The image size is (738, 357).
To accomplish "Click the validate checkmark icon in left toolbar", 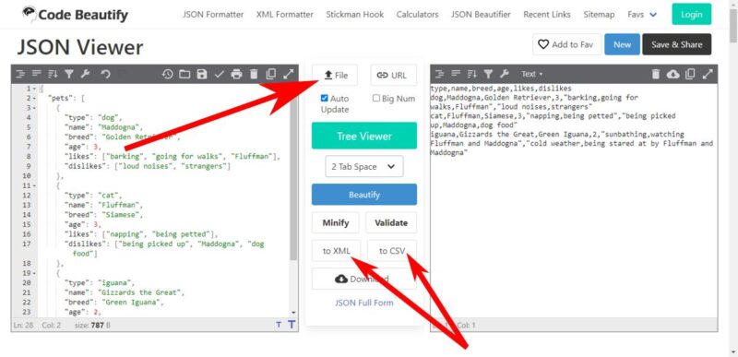I will 220,74.
